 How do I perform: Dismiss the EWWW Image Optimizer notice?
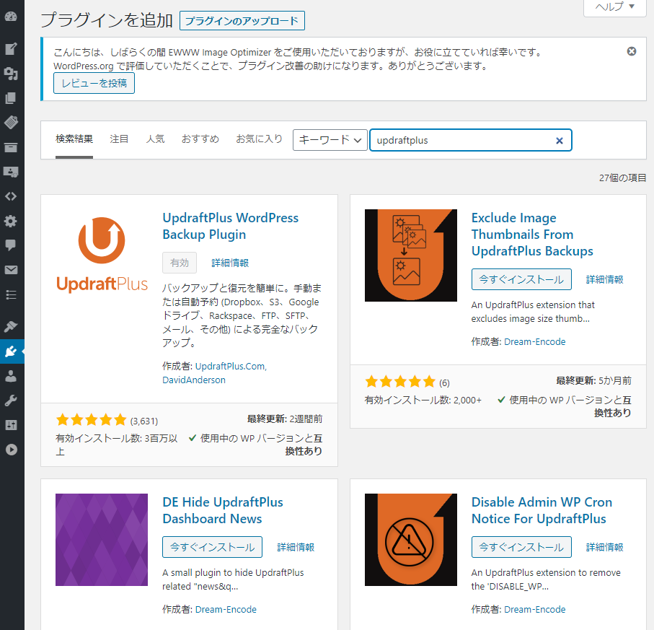[x=632, y=51]
